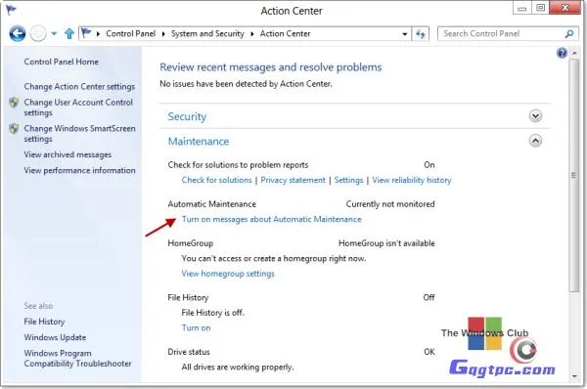Close the Action Center window

point(565,8)
